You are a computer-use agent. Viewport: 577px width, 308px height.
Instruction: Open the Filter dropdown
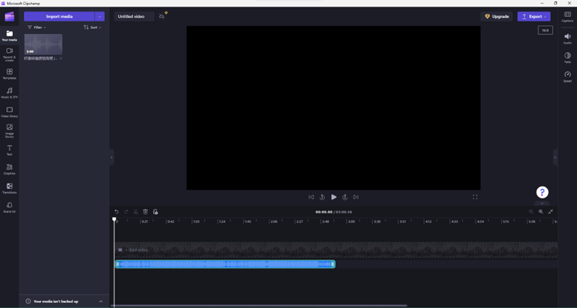tap(37, 27)
